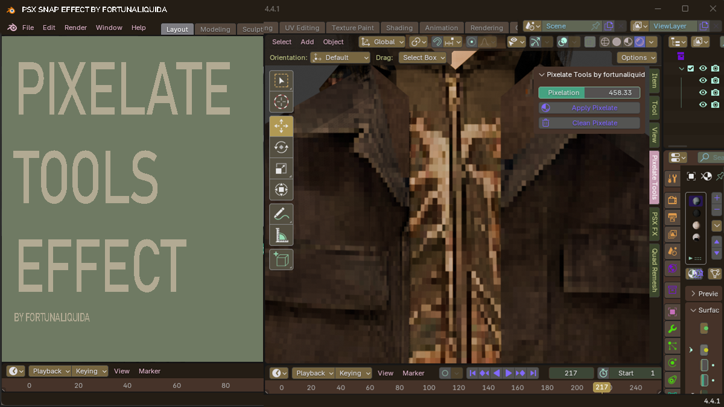Toggle auto keying record button
Viewport: 724px width, 407px height.
coord(445,373)
